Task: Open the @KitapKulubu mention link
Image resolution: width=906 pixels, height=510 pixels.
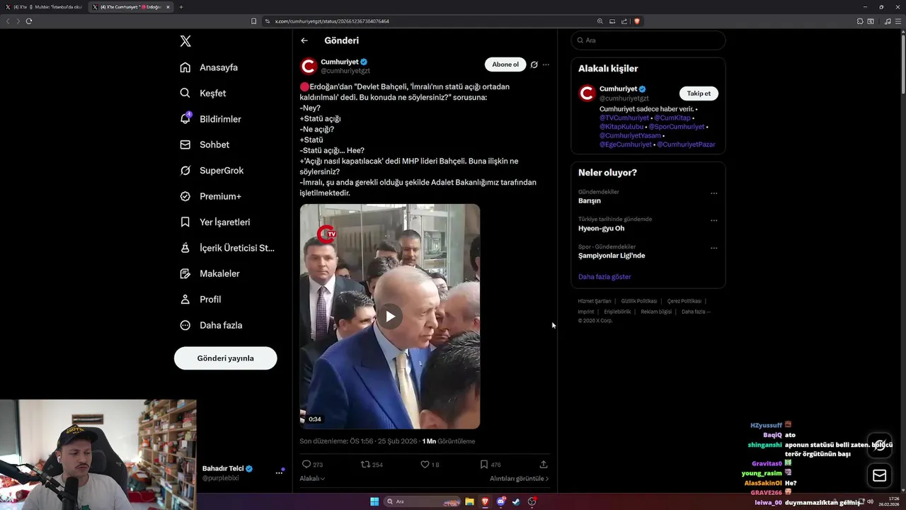Action: pyautogui.click(x=621, y=127)
